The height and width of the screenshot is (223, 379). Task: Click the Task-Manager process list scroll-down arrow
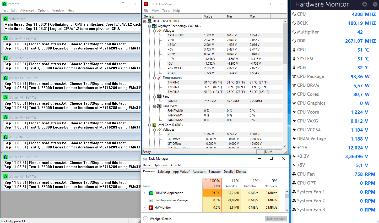click(287, 210)
